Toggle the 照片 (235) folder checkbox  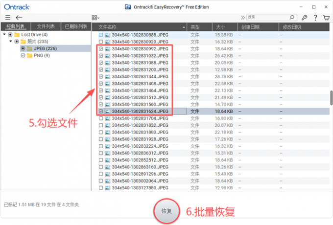(17, 42)
